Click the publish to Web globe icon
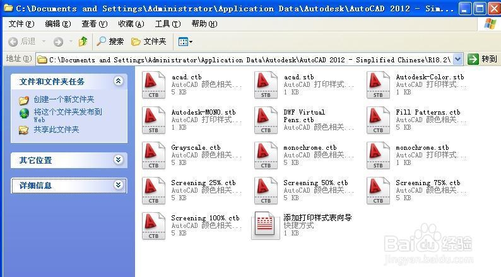The width and height of the screenshot is (501, 277). pos(24,113)
